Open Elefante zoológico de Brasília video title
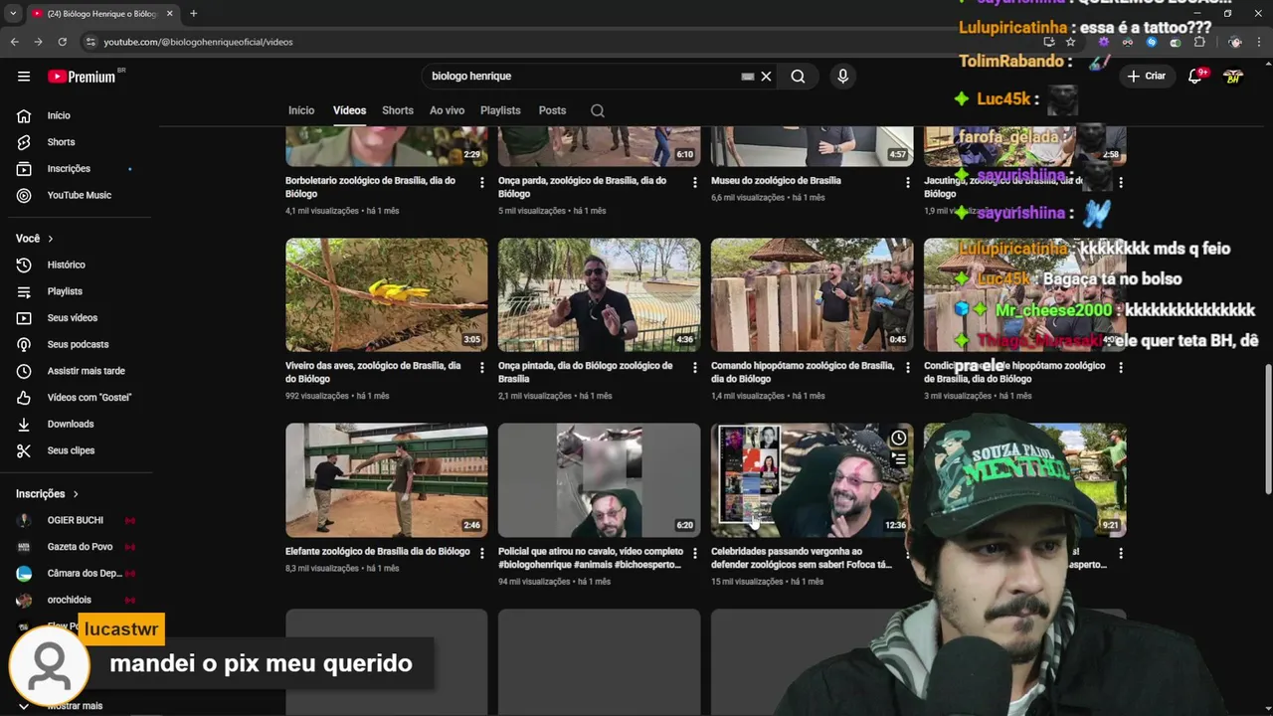 (x=378, y=551)
